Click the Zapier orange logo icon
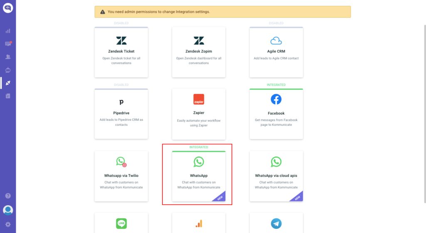 click(x=198, y=99)
